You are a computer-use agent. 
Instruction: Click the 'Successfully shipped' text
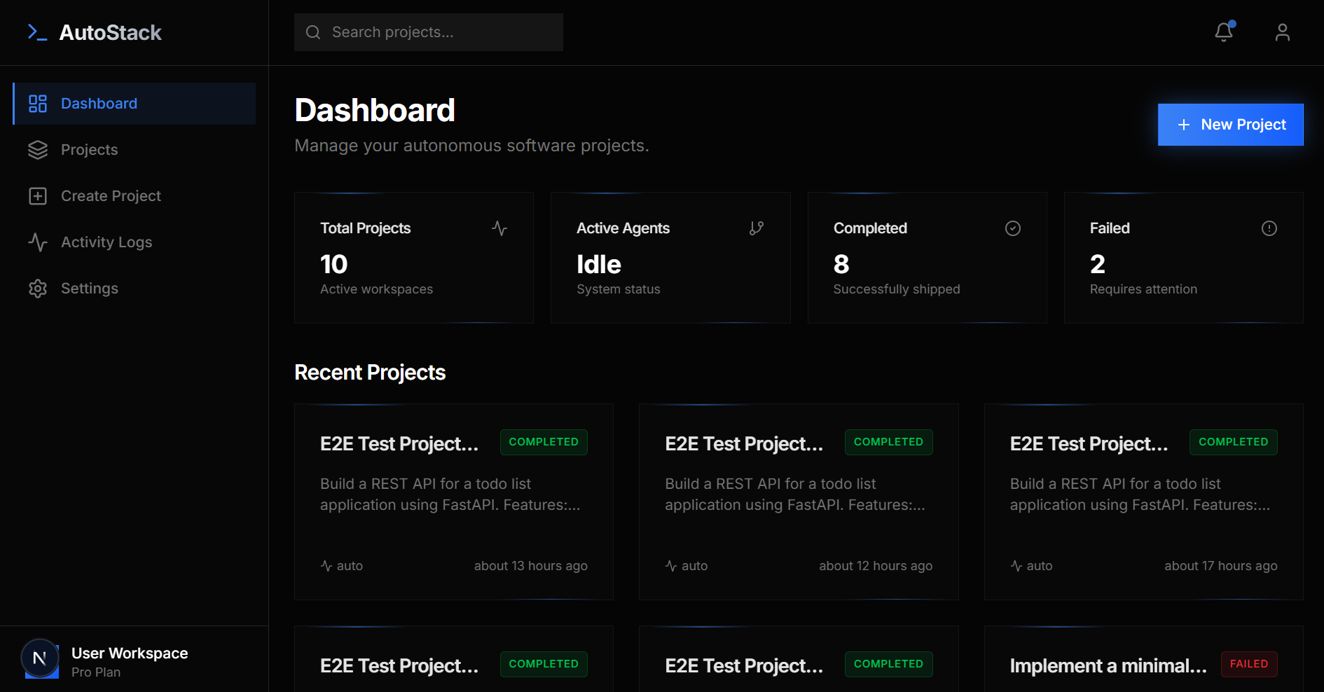[x=897, y=289]
